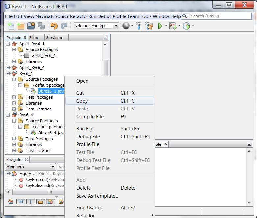Viewport: 257px width, 218px height.
Task: Toggle Show Non-Public Members filter in Navigator
Action: point(40,201)
